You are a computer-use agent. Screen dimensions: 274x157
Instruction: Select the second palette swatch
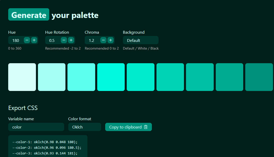point(52,77)
